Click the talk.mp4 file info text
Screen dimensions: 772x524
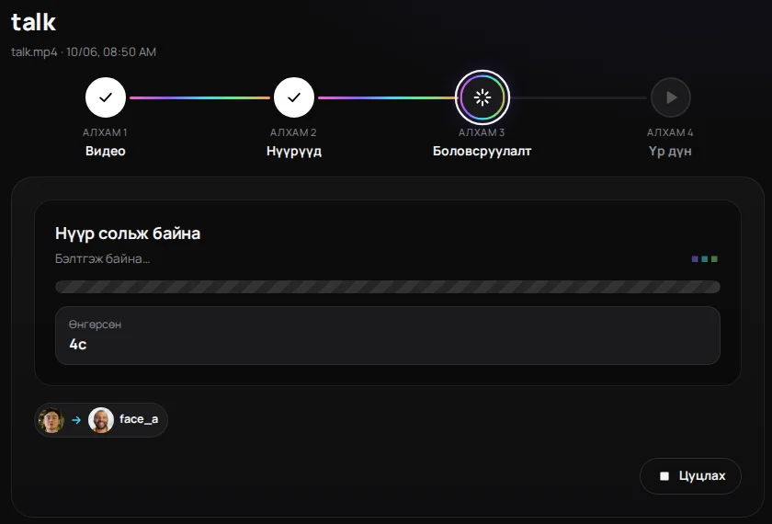pos(84,51)
